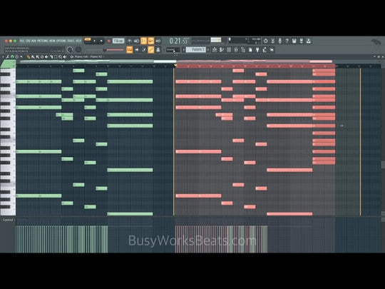Open the Mixer window icon
The image size is (385, 289).
pyautogui.click(x=236, y=50)
